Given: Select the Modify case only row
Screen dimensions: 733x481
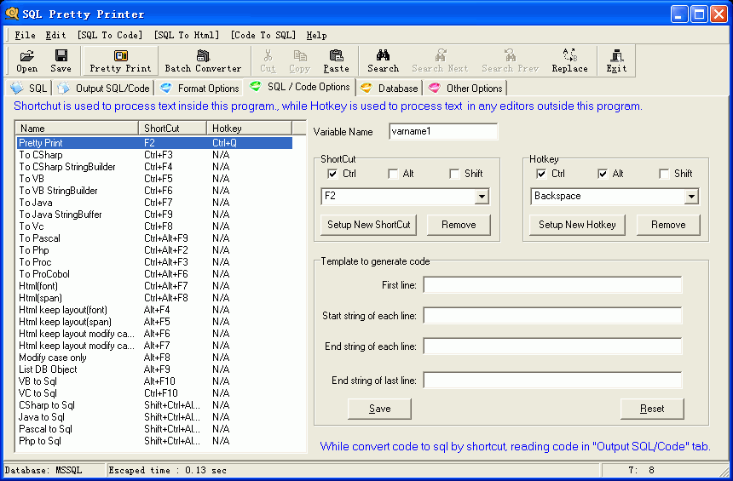Looking at the screenshot, I should click(154, 358).
